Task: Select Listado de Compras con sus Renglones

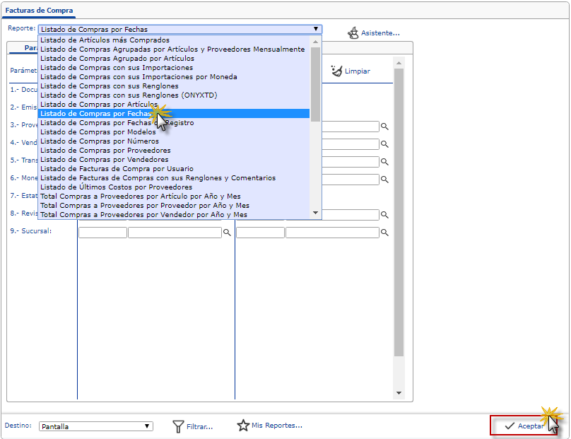Action: [x=174, y=86]
